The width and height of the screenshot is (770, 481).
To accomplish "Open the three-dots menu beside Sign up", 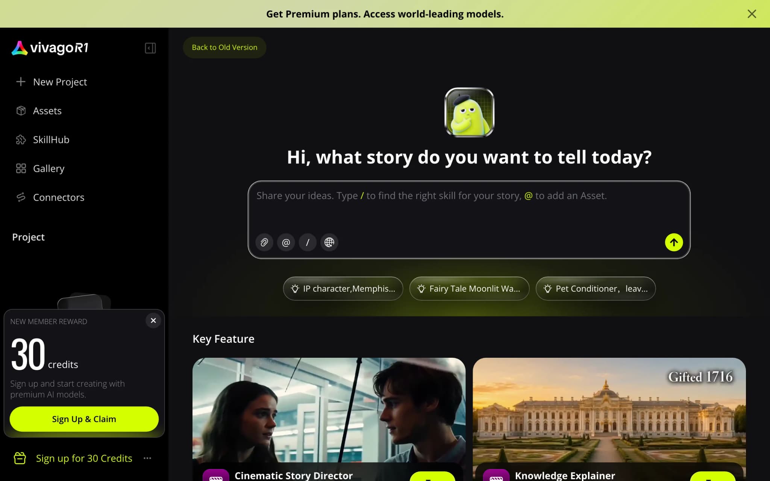I will tap(147, 458).
